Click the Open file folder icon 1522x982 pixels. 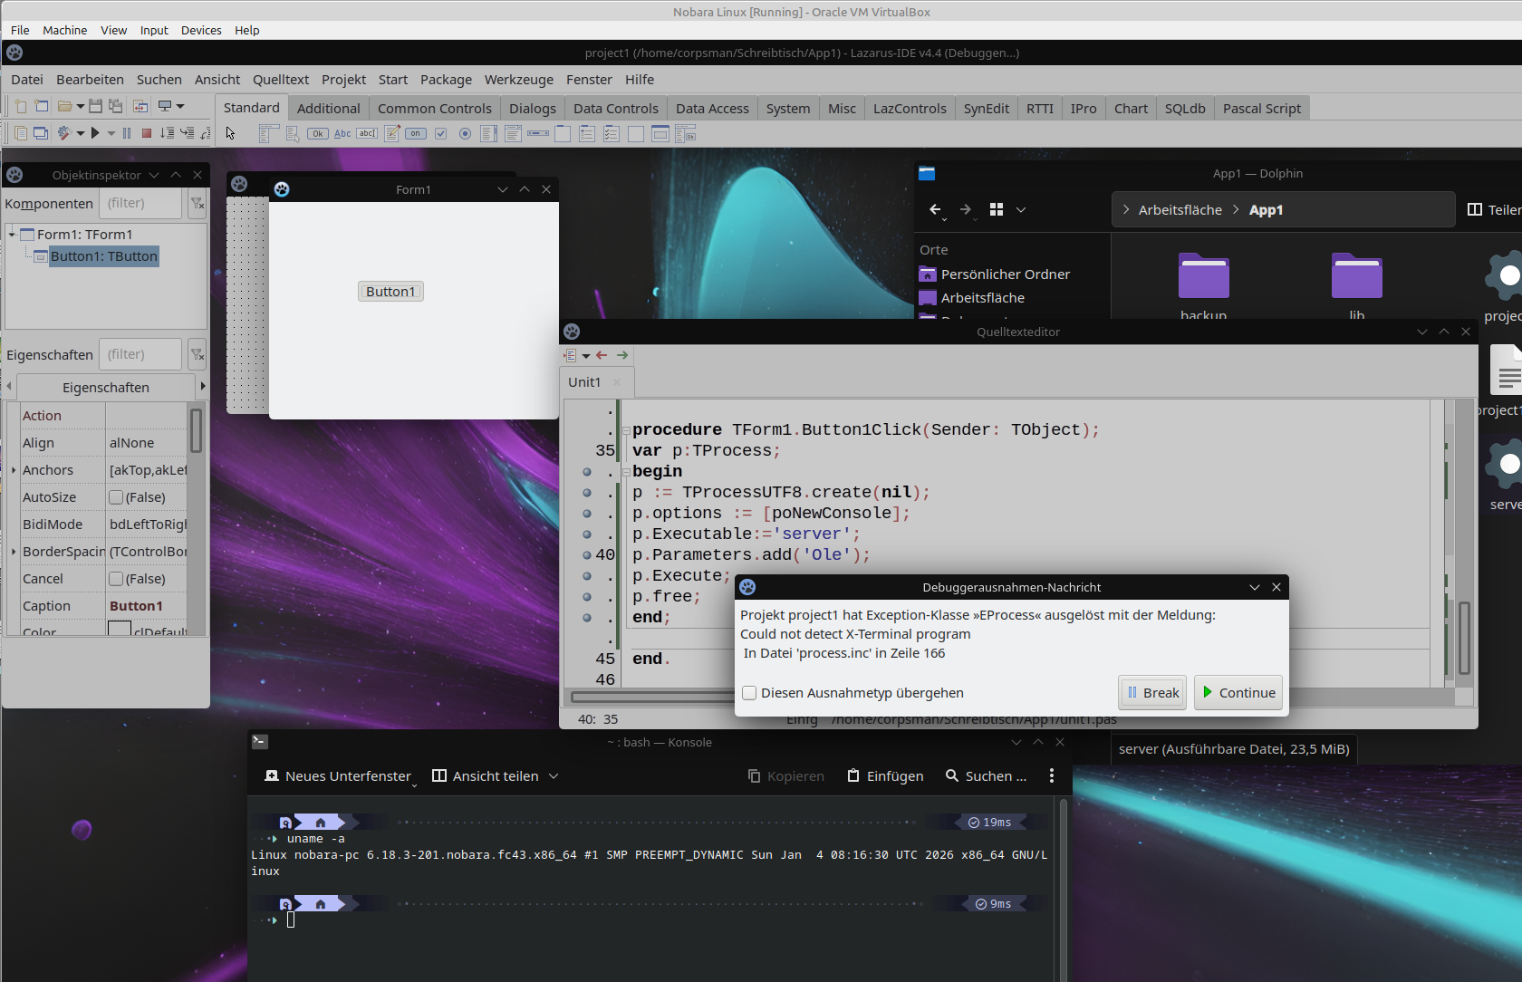tap(64, 106)
